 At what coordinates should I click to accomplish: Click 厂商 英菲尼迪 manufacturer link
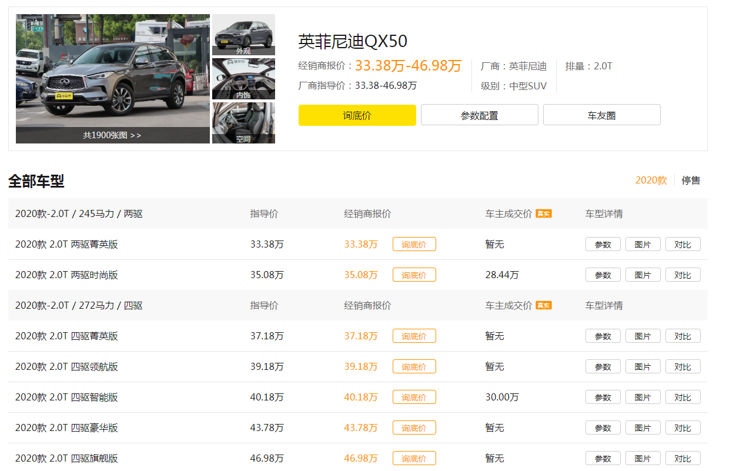[528, 66]
